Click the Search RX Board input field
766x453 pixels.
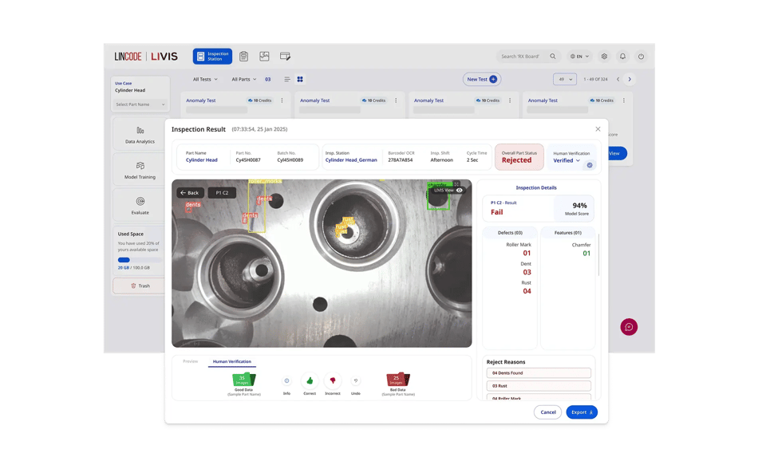pyautogui.click(x=522, y=57)
